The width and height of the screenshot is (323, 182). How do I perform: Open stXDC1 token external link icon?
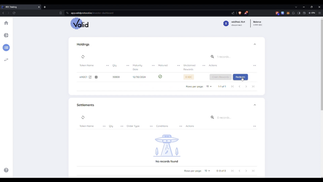coord(90,77)
